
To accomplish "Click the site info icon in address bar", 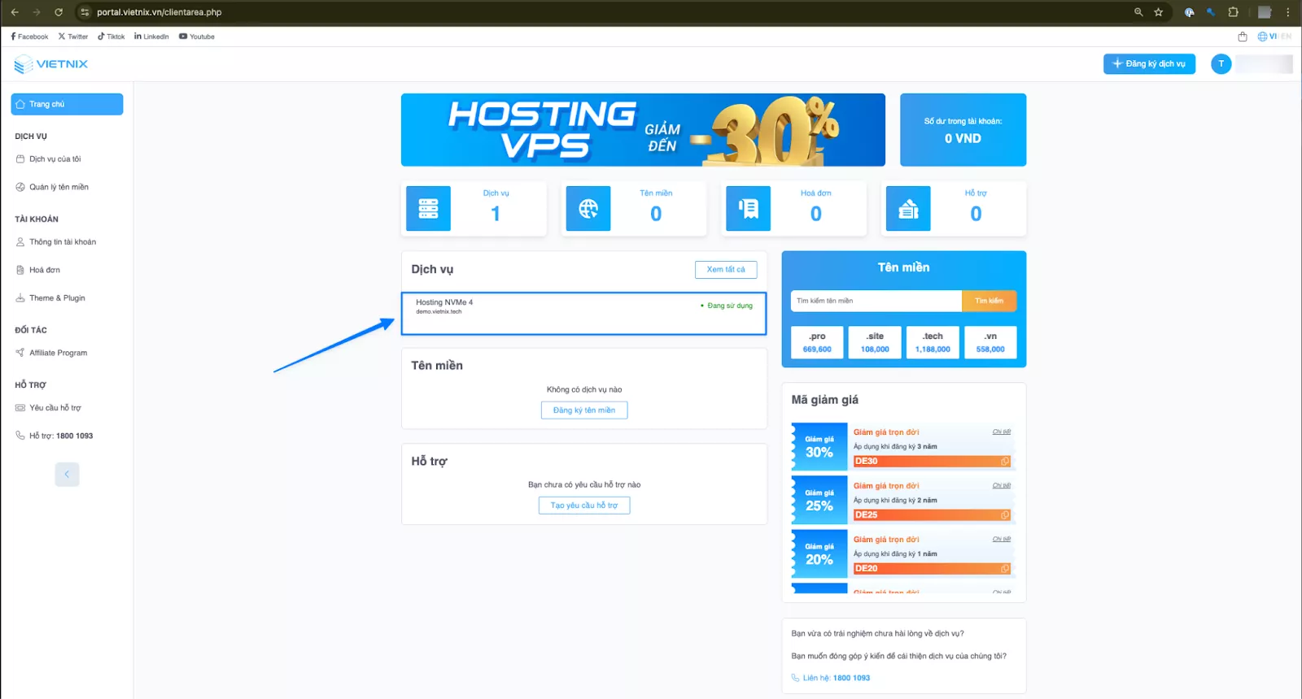I will (x=85, y=12).
